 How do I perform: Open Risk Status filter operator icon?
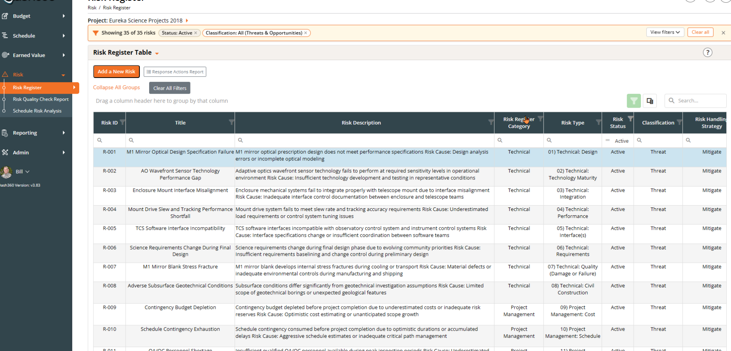pos(608,141)
